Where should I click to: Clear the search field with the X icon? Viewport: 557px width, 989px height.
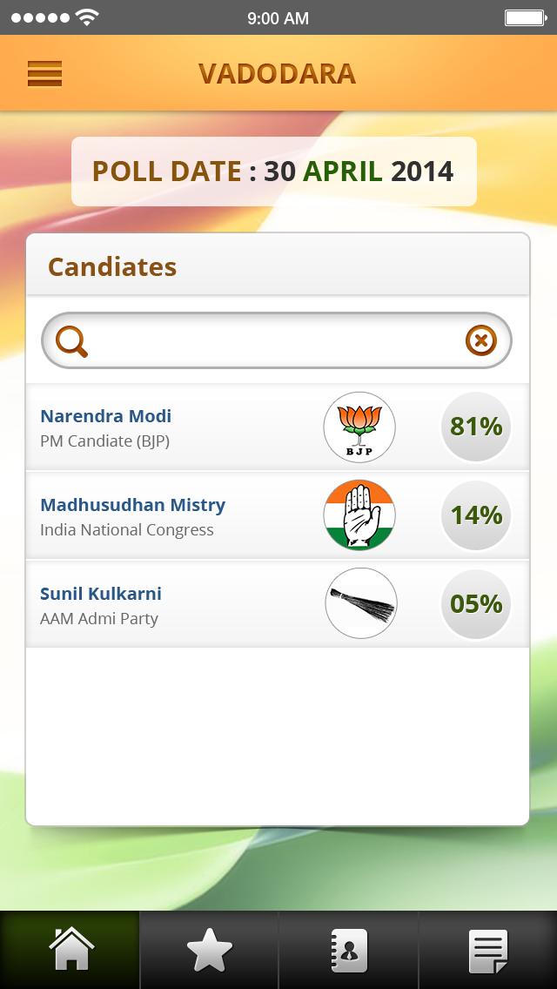[x=480, y=340]
